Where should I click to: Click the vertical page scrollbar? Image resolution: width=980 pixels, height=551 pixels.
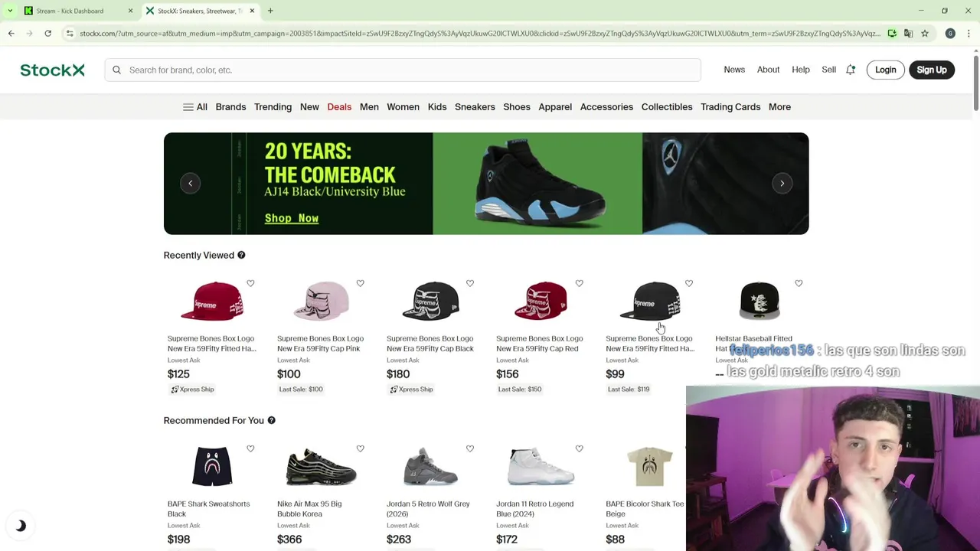(x=975, y=84)
